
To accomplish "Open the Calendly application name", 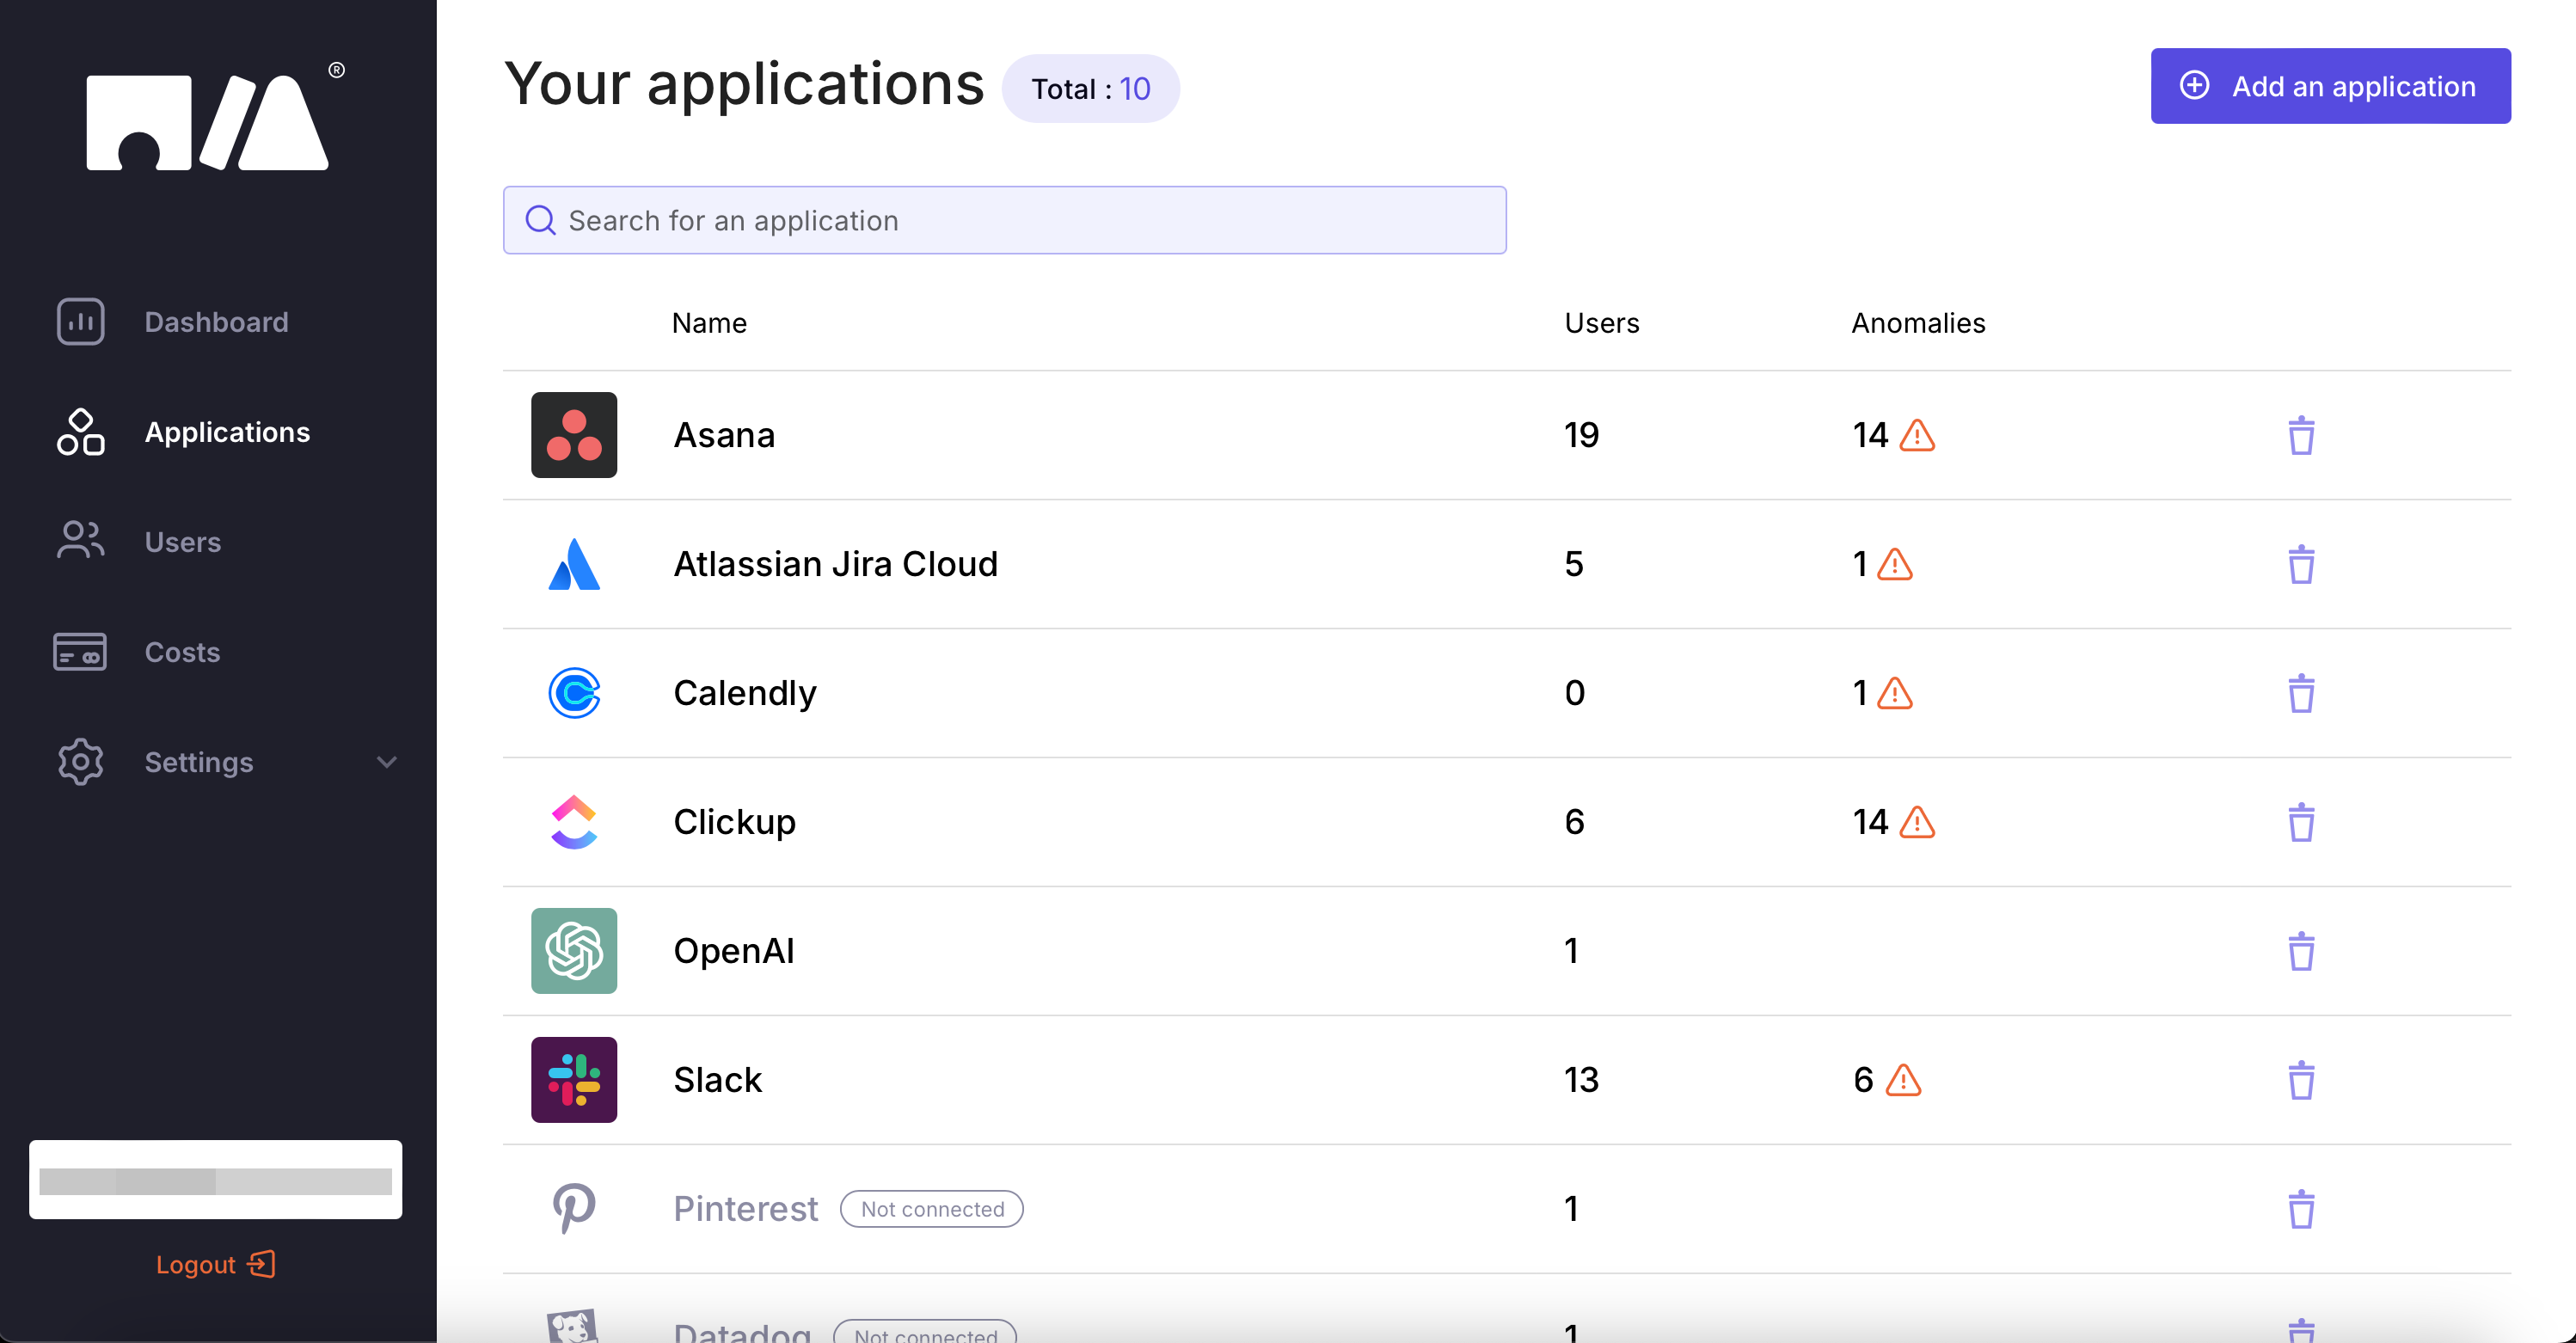I will coord(744,693).
